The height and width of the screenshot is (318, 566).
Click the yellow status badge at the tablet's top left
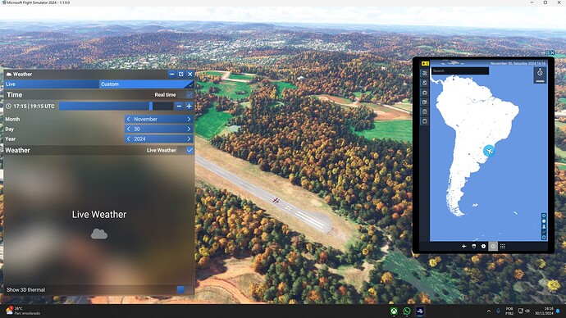[425, 63]
